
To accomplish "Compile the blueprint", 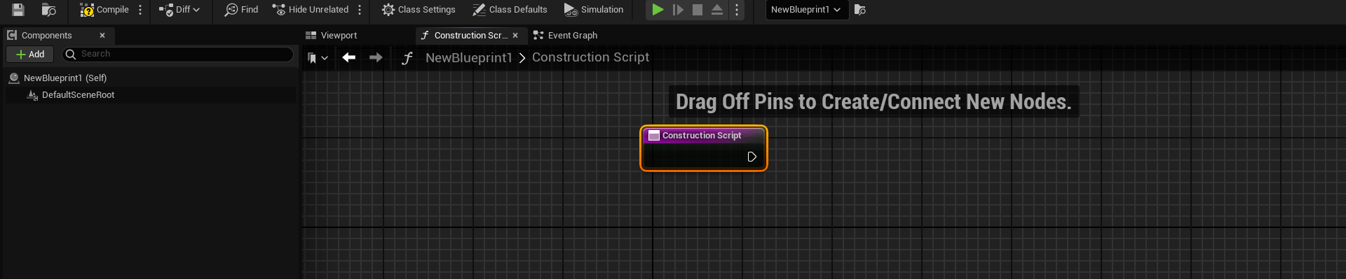I will pos(104,10).
